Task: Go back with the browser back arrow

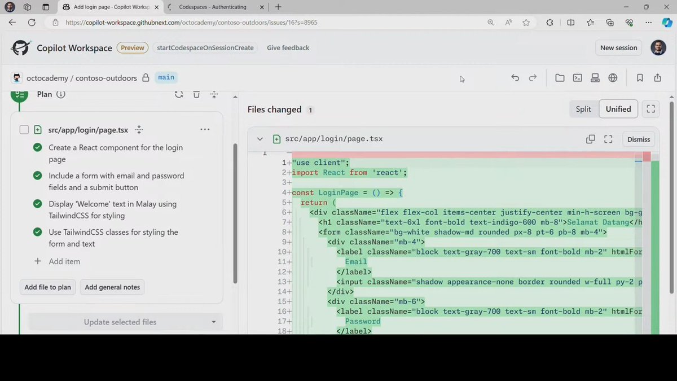Action: tap(12, 23)
